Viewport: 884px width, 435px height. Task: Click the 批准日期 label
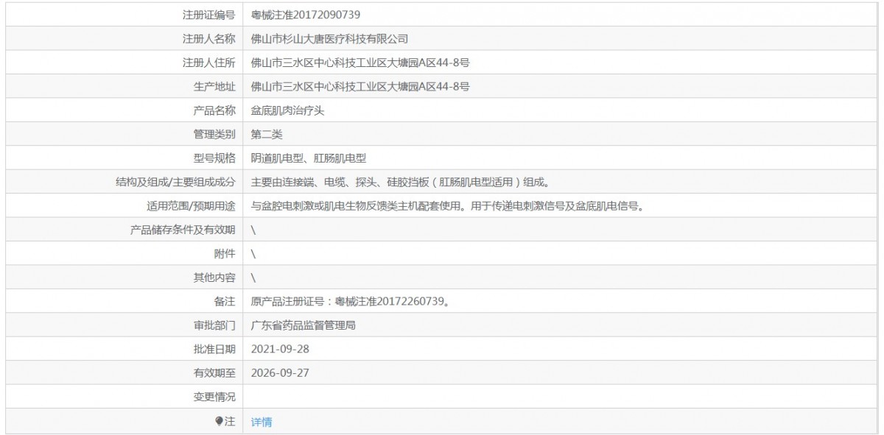(x=214, y=349)
